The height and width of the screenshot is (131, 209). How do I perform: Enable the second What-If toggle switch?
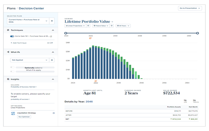(12, 71)
